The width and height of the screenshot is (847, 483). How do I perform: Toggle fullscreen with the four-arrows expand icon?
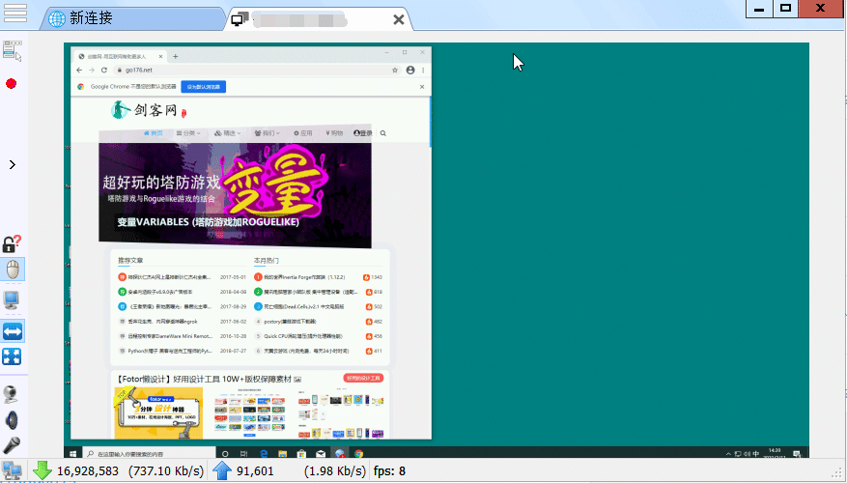click(12, 356)
